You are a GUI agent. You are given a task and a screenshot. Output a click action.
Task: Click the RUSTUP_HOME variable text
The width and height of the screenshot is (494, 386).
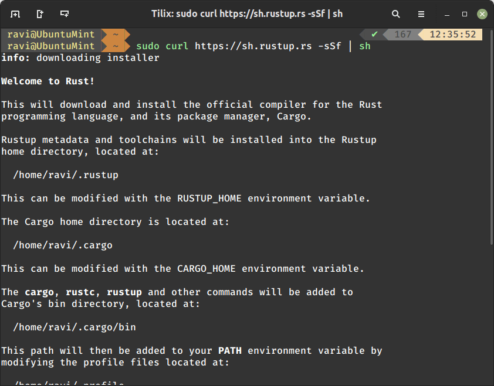(x=209, y=199)
